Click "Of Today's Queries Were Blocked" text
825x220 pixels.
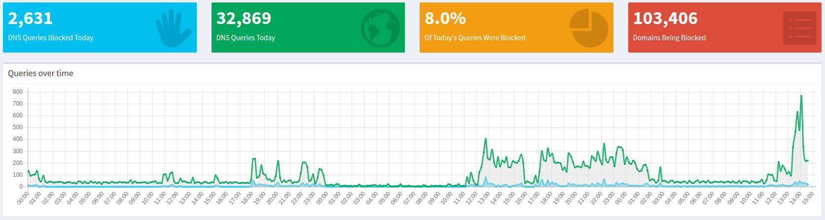(475, 38)
